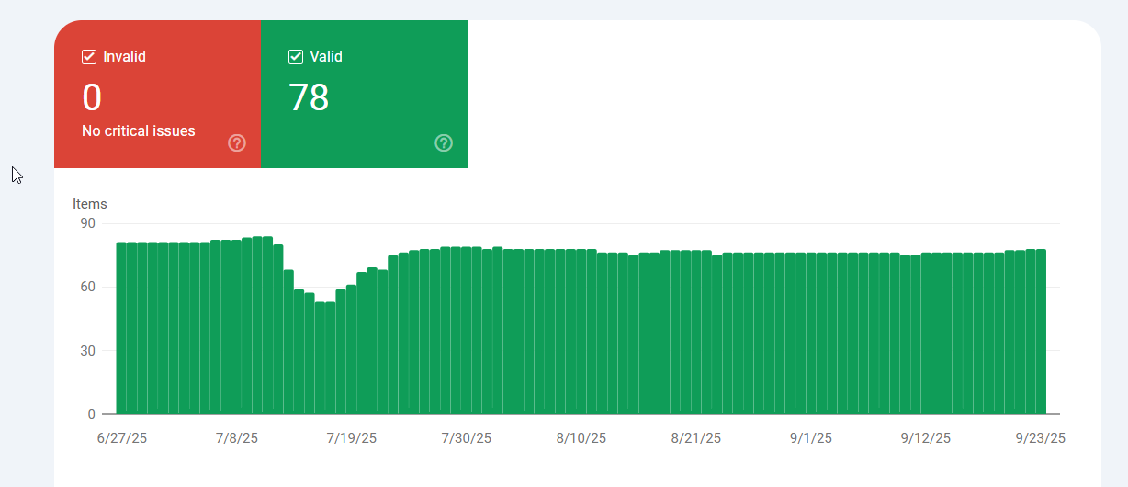Click the Items axis label
The height and width of the screenshot is (487, 1128).
(x=90, y=204)
